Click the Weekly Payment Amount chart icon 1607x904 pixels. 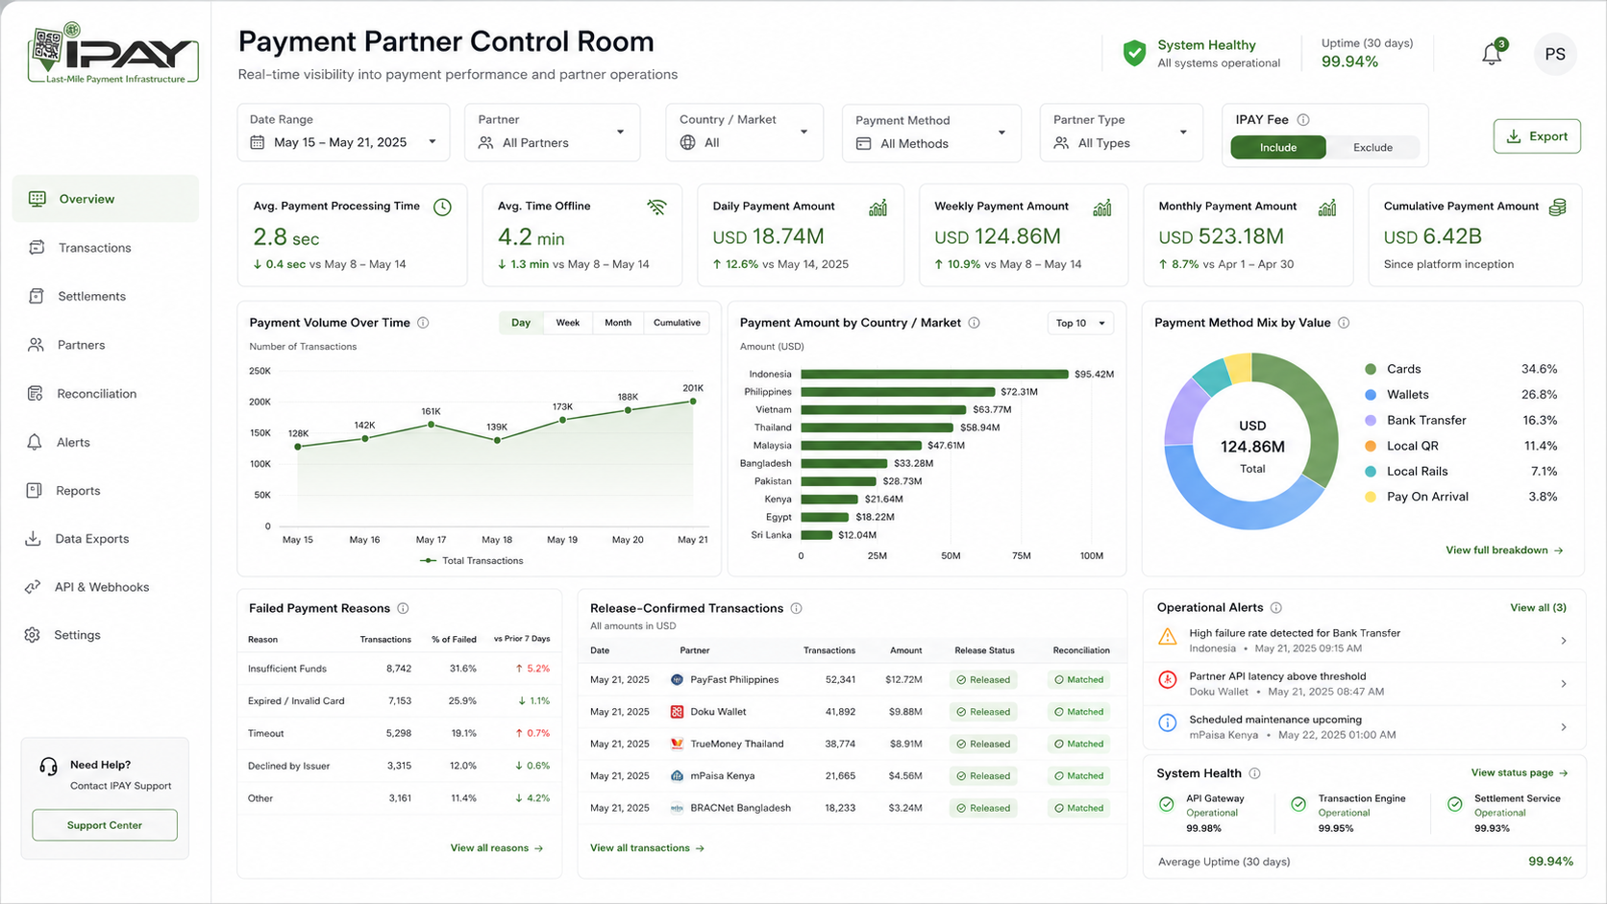[x=1101, y=207]
